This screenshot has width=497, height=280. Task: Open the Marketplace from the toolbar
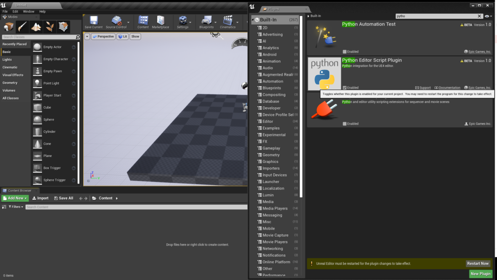[161, 21]
